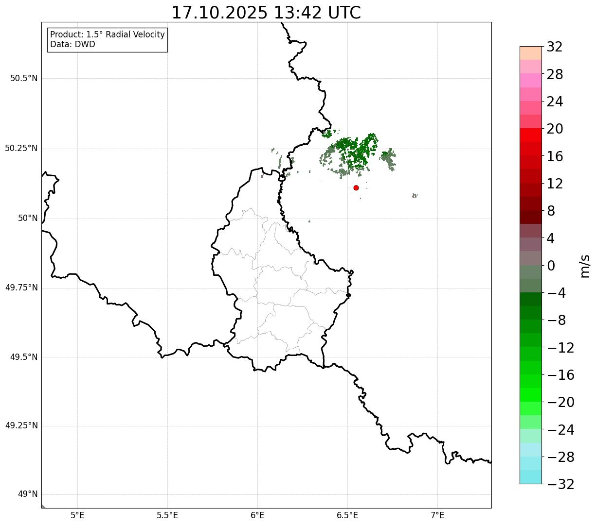Viewport: 596px width, 525px height.
Task: Click the colorbar label "−4"
Action: pyautogui.click(x=556, y=293)
